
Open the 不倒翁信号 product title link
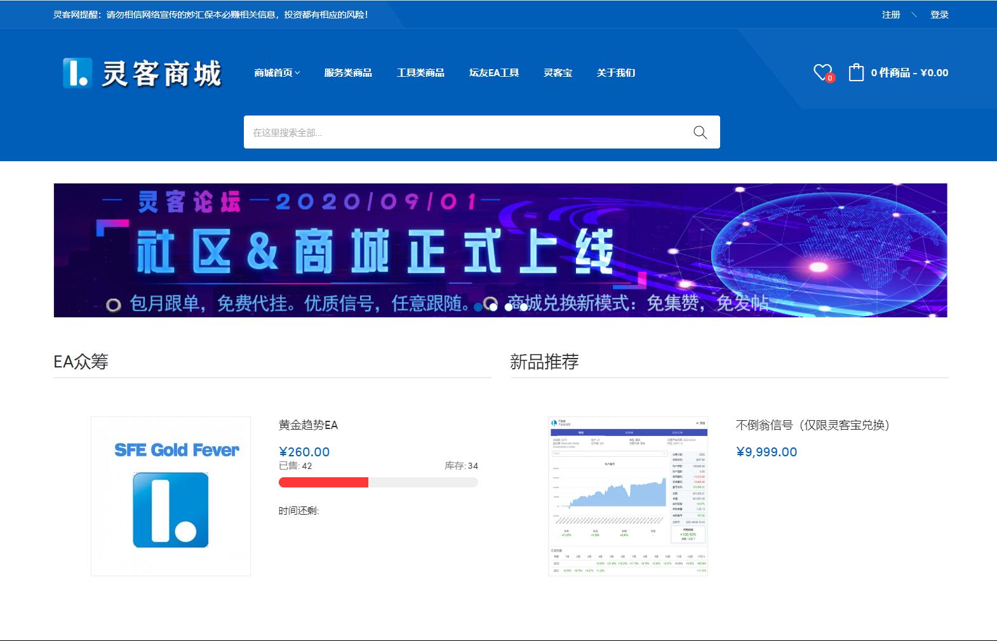(812, 425)
